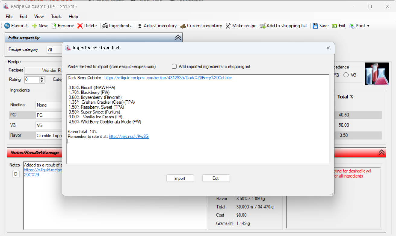Screen dimensions: 396x236
Task: Open the Tools menu
Action: pyautogui.click(x=56, y=17)
